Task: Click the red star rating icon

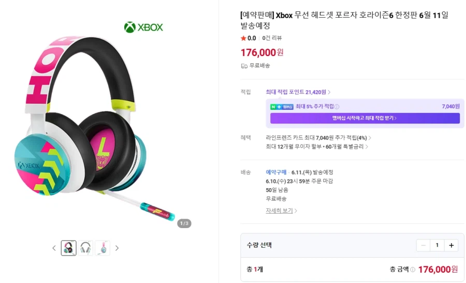Action: [x=243, y=38]
